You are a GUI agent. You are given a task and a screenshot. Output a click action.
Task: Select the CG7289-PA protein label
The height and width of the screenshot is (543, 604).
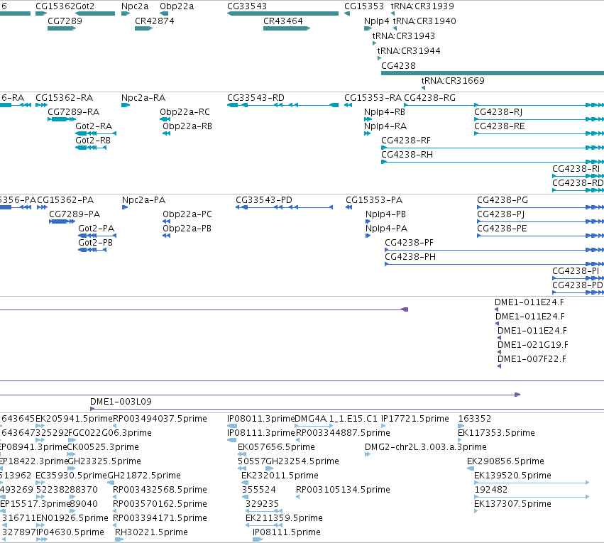tap(75, 214)
